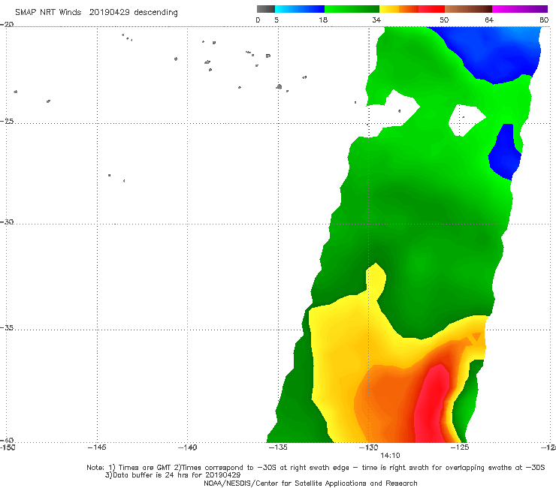The image size is (556, 488).
Task: Click the longitude axis label '-145'
Action: (97, 447)
